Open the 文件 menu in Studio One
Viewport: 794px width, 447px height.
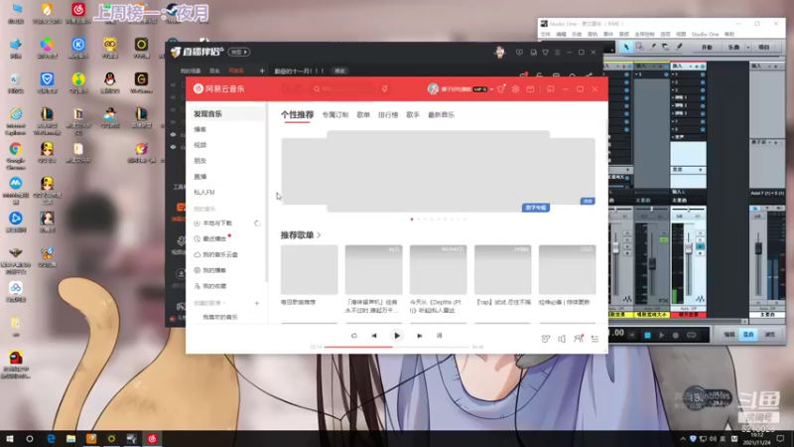(x=545, y=35)
